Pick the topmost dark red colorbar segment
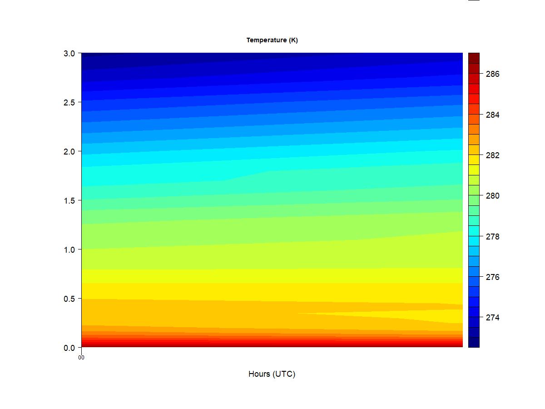This screenshot has width=545, height=409. (x=474, y=58)
